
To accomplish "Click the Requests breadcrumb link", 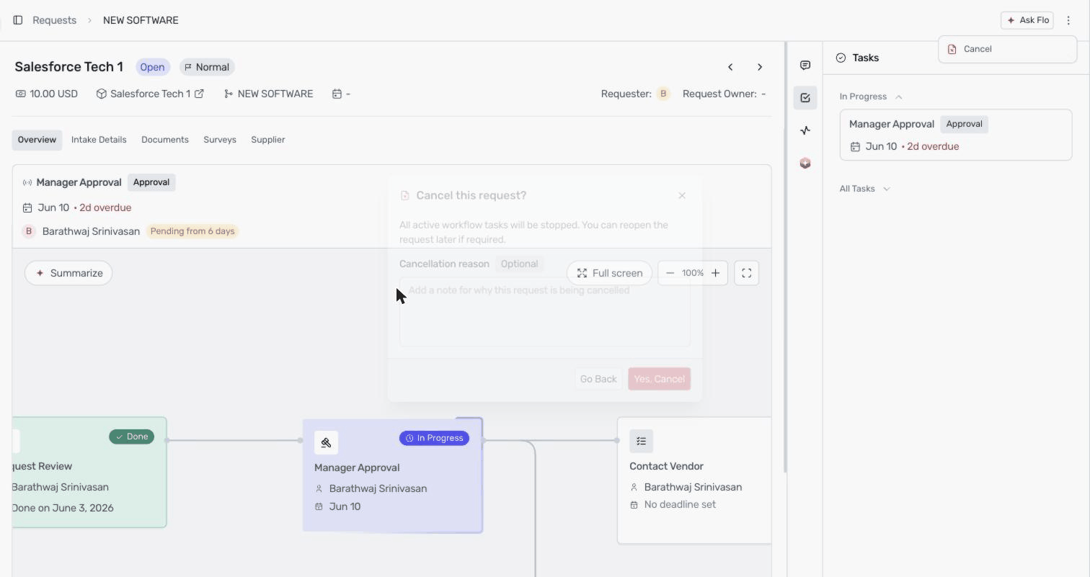I will point(54,20).
